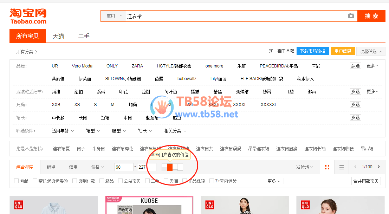The height and width of the screenshot is (214, 389).
Task: Open the KUOSE product thumbnail
Action: pyautogui.click(x=149, y=205)
